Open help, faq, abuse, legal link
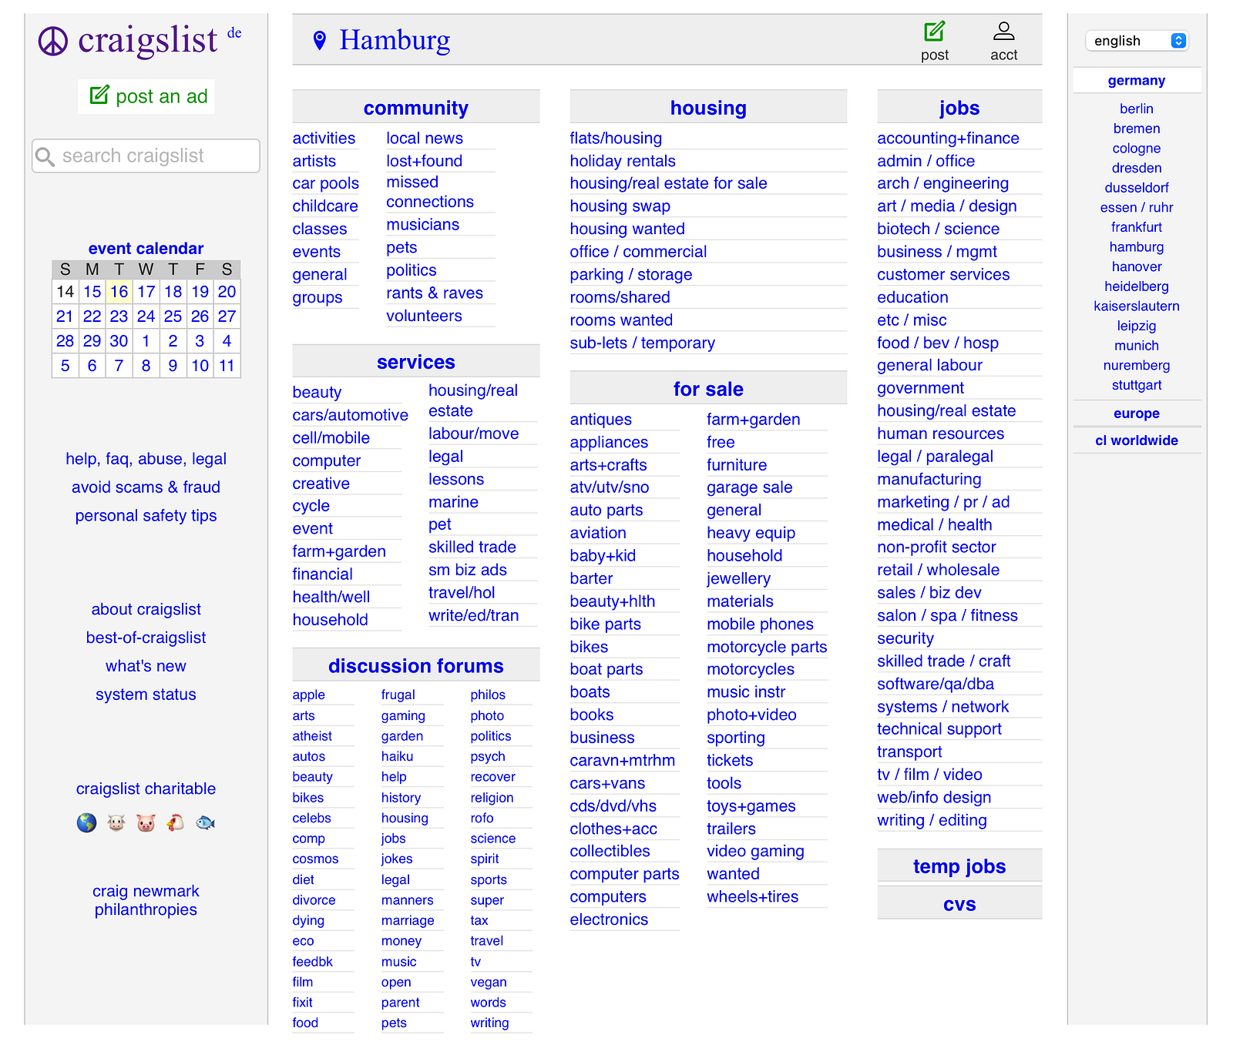1233x1048 pixels. [x=146, y=459]
